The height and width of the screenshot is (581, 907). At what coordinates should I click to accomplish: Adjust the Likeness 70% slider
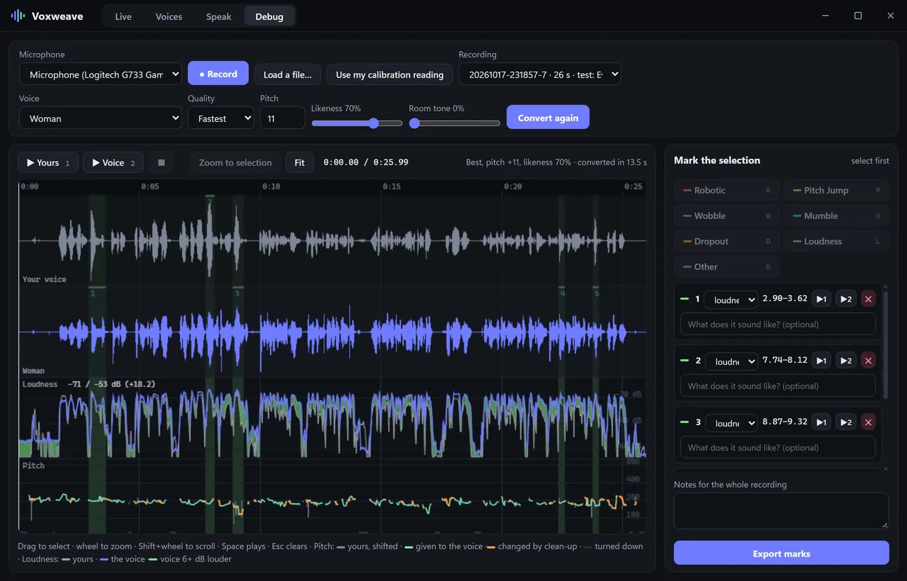pyautogui.click(x=357, y=123)
